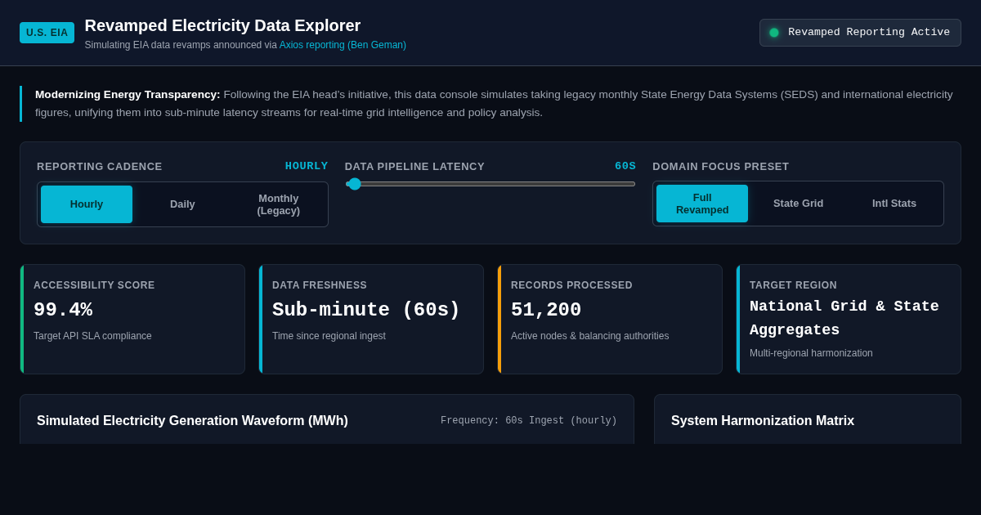Choose the Monthly (Legacy) cadence option
The image size is (981, 515).
click(x=279, y=204)
